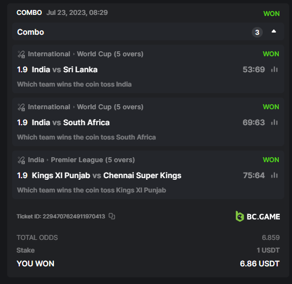Image resolution: width=292 pixels, height=284 pixels.
Task: Click the top WON status label
Action: point(271,14)
